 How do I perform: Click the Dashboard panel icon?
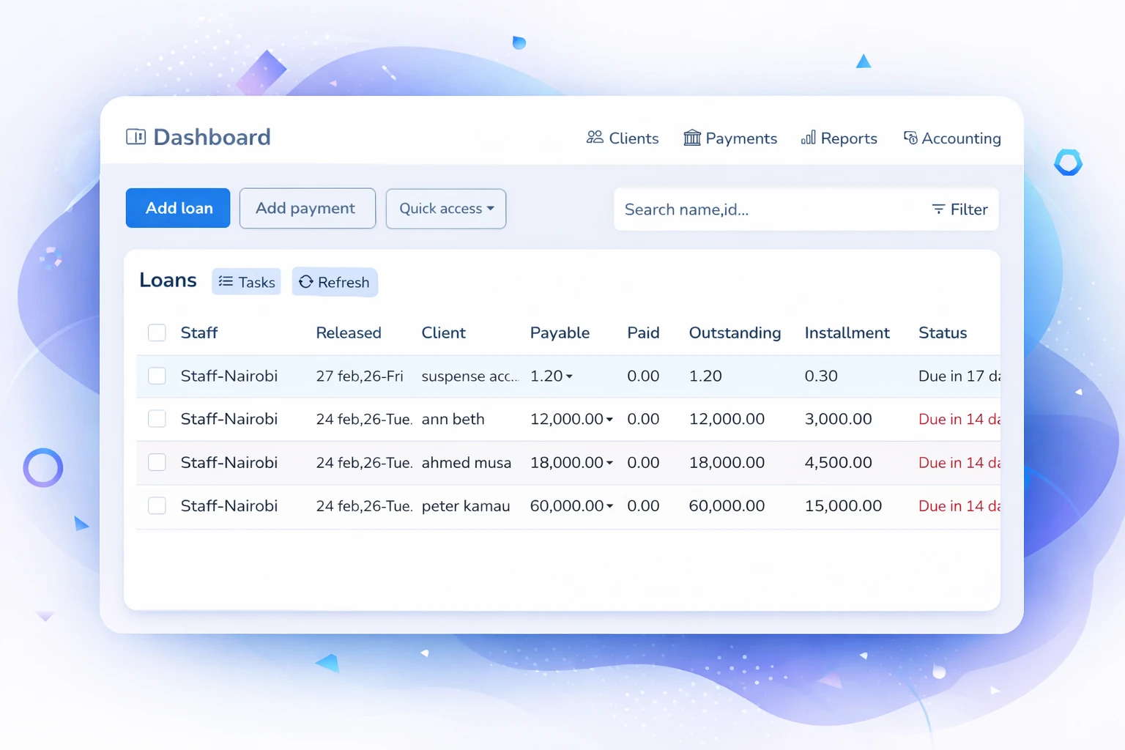[135, 137]
